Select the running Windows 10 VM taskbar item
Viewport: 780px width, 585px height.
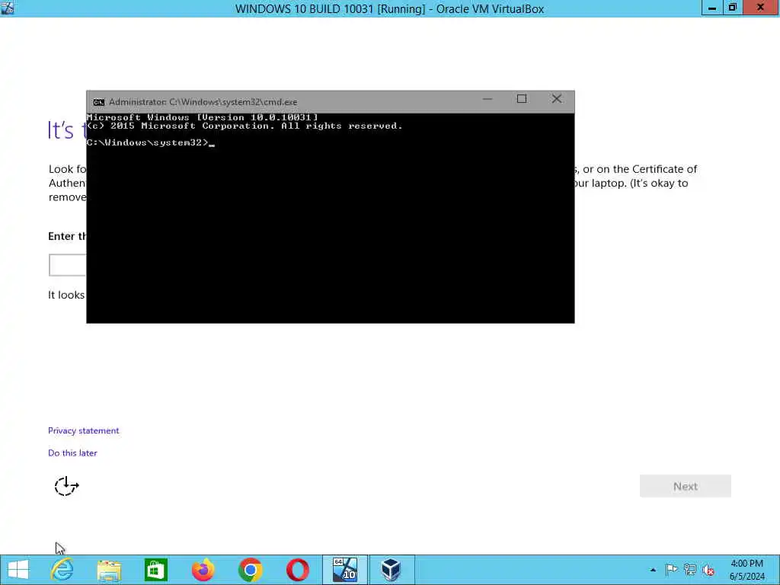pos(345,570)
